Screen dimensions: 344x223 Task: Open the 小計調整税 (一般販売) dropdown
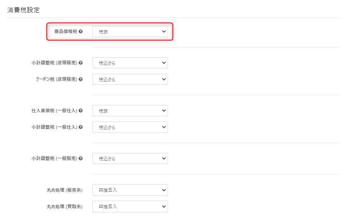coord(130,158)
